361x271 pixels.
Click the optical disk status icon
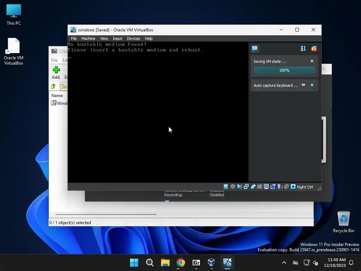click(x=233, y=187)
